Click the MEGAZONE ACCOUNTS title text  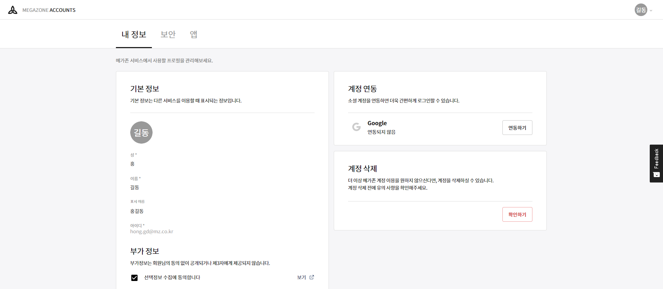tap(49, 10)
